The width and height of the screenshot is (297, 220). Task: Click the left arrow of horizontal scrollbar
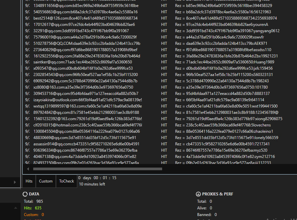pos(28,169)
